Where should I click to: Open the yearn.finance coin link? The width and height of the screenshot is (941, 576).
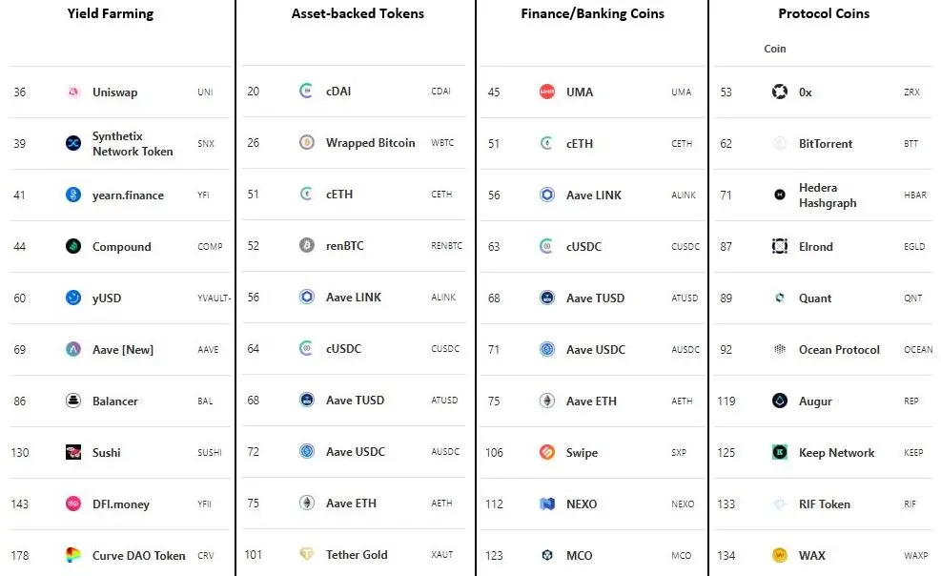point(128,195)
